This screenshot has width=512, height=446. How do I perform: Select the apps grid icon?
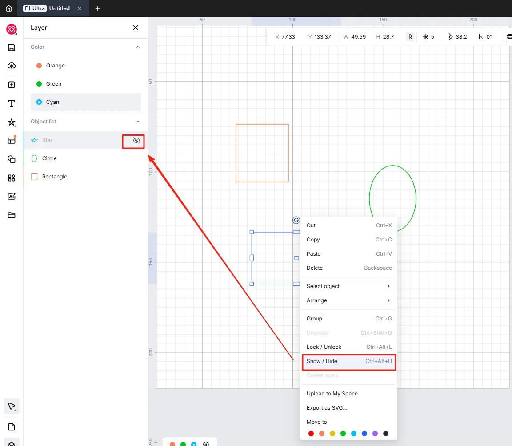(x=12, y=178)
